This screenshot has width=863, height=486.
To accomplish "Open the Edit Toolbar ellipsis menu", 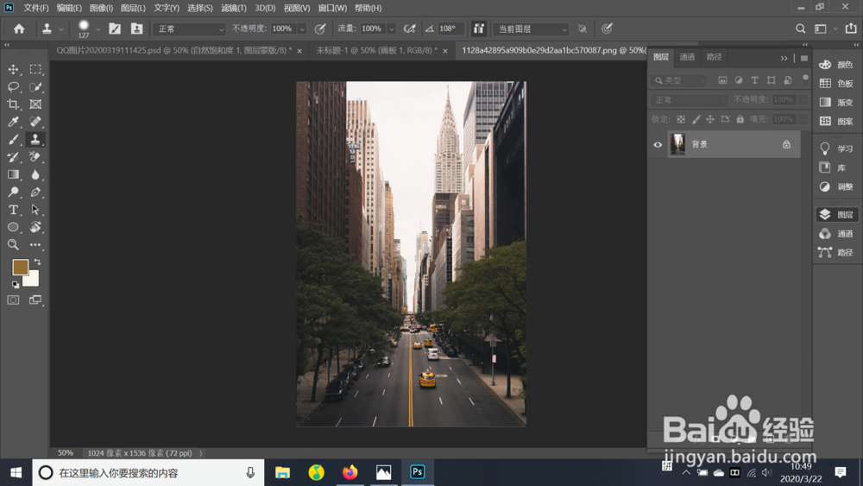I will click(x=35, y=244).
